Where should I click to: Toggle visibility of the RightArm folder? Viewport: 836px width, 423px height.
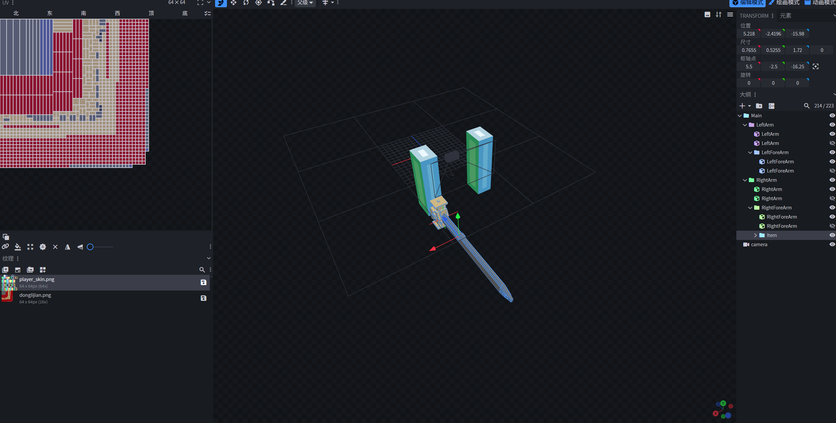832,180
